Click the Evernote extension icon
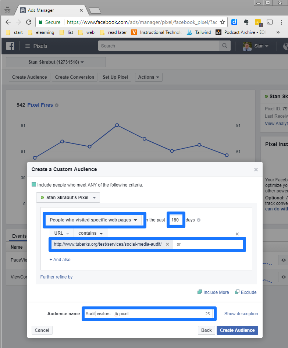This screenshot has height=348, width=288. click(246, 22)
